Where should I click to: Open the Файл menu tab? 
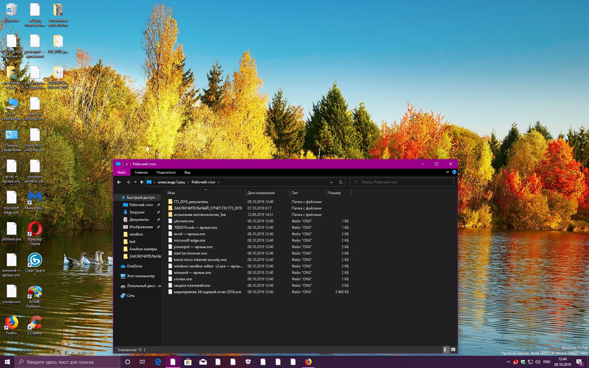point(121,172)
